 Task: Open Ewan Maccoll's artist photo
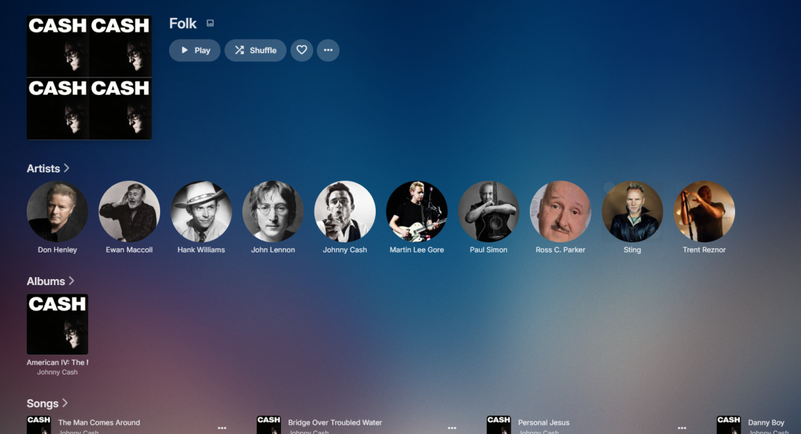tap(129, 211)
